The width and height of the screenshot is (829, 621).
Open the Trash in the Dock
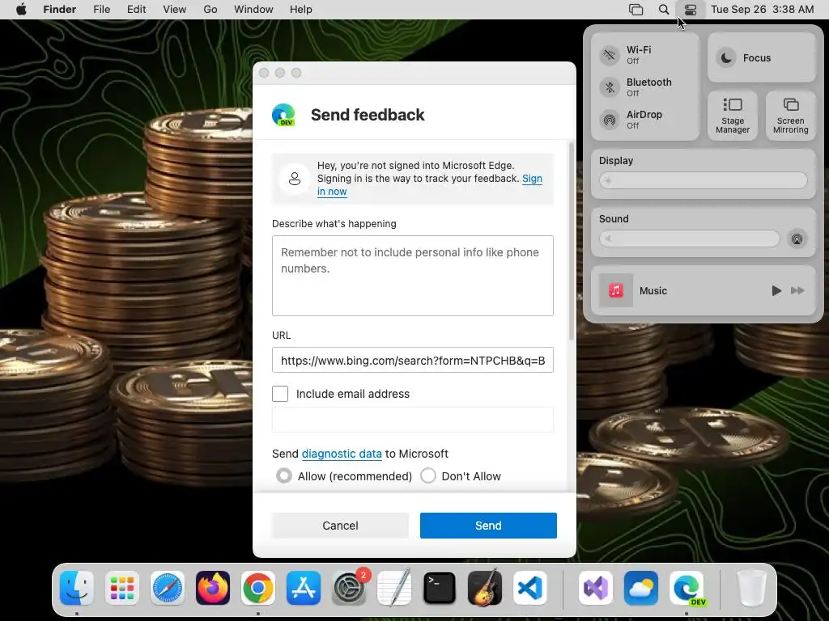click(x=751, y=588)
